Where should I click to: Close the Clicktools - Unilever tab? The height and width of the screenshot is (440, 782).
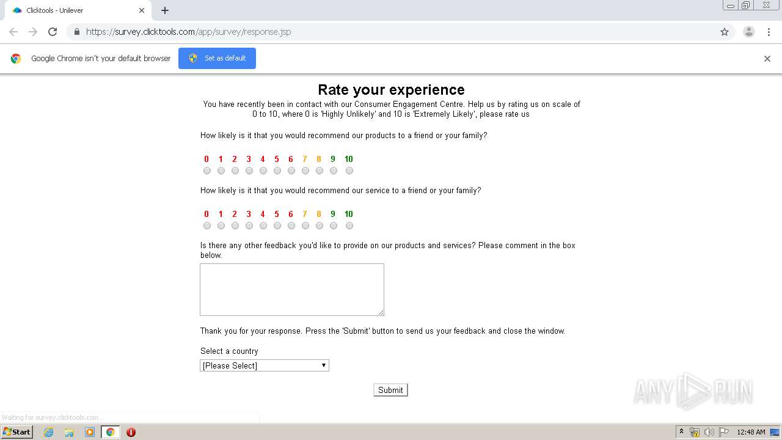point(142,10)
